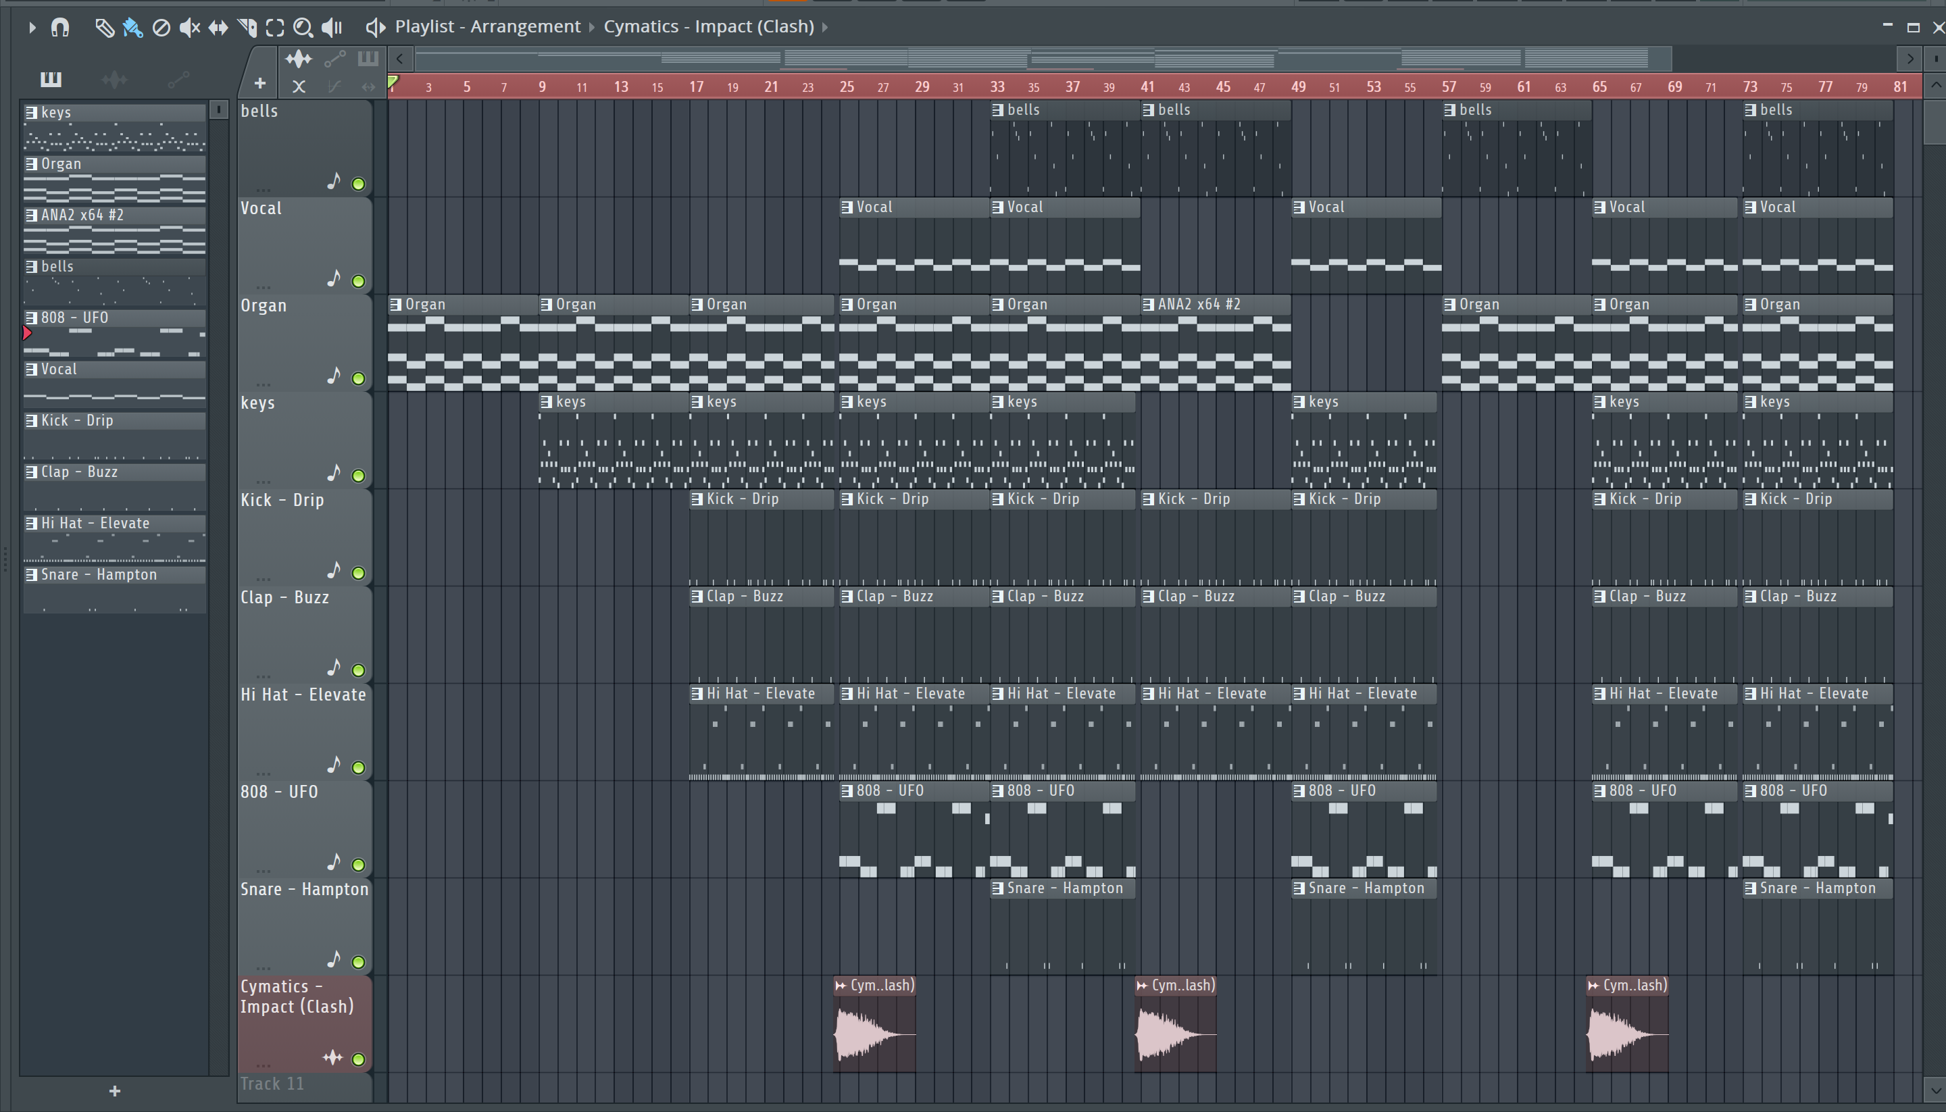Show patterns with piano icon in picker
The height and width of the screenshot is (1112, 1946).
pyautogui.click(x=51, y=78)
